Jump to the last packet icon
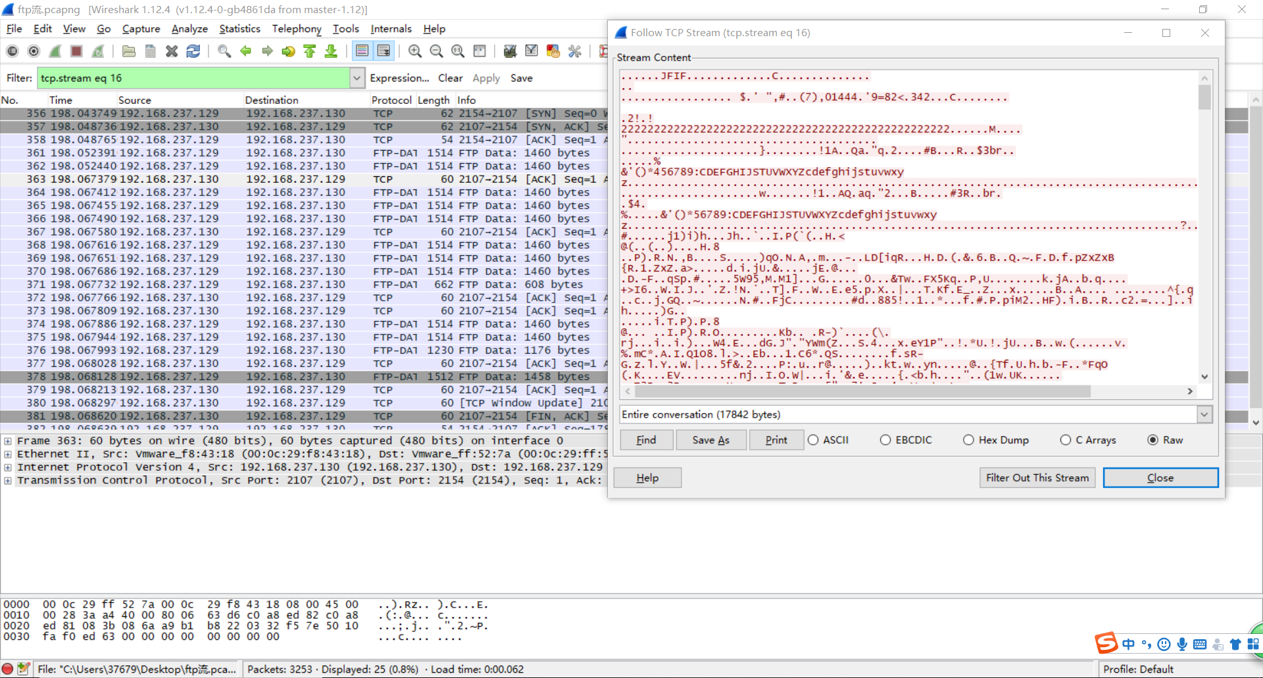Viewport: 1263px width, 678px height. 331,51
